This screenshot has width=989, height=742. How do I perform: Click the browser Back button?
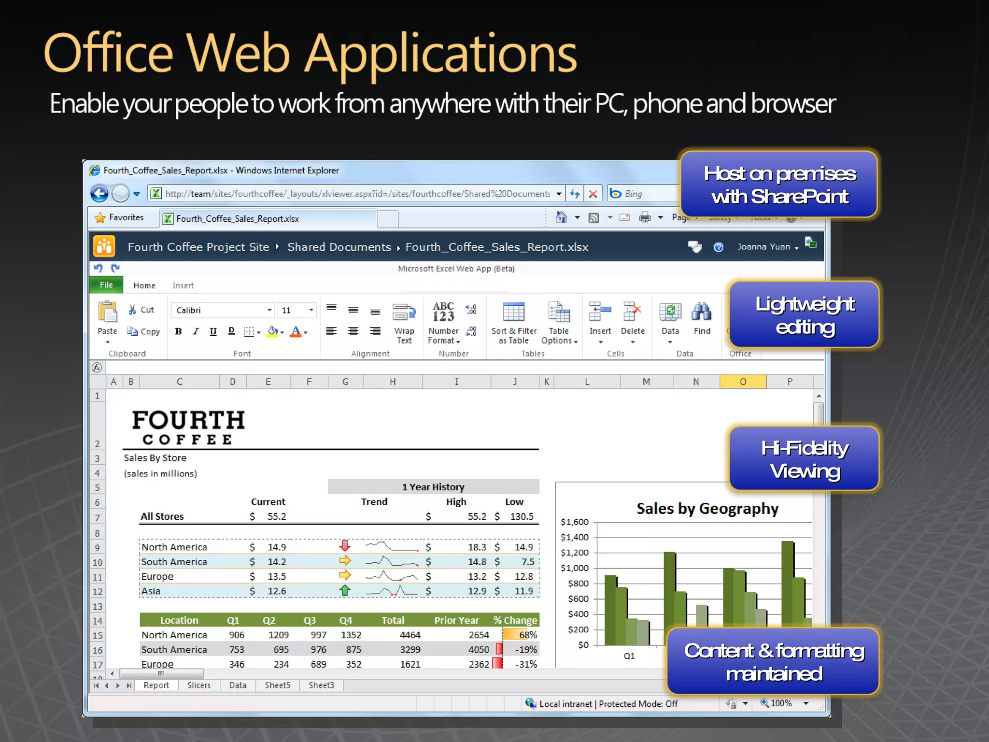coord(99,194)
